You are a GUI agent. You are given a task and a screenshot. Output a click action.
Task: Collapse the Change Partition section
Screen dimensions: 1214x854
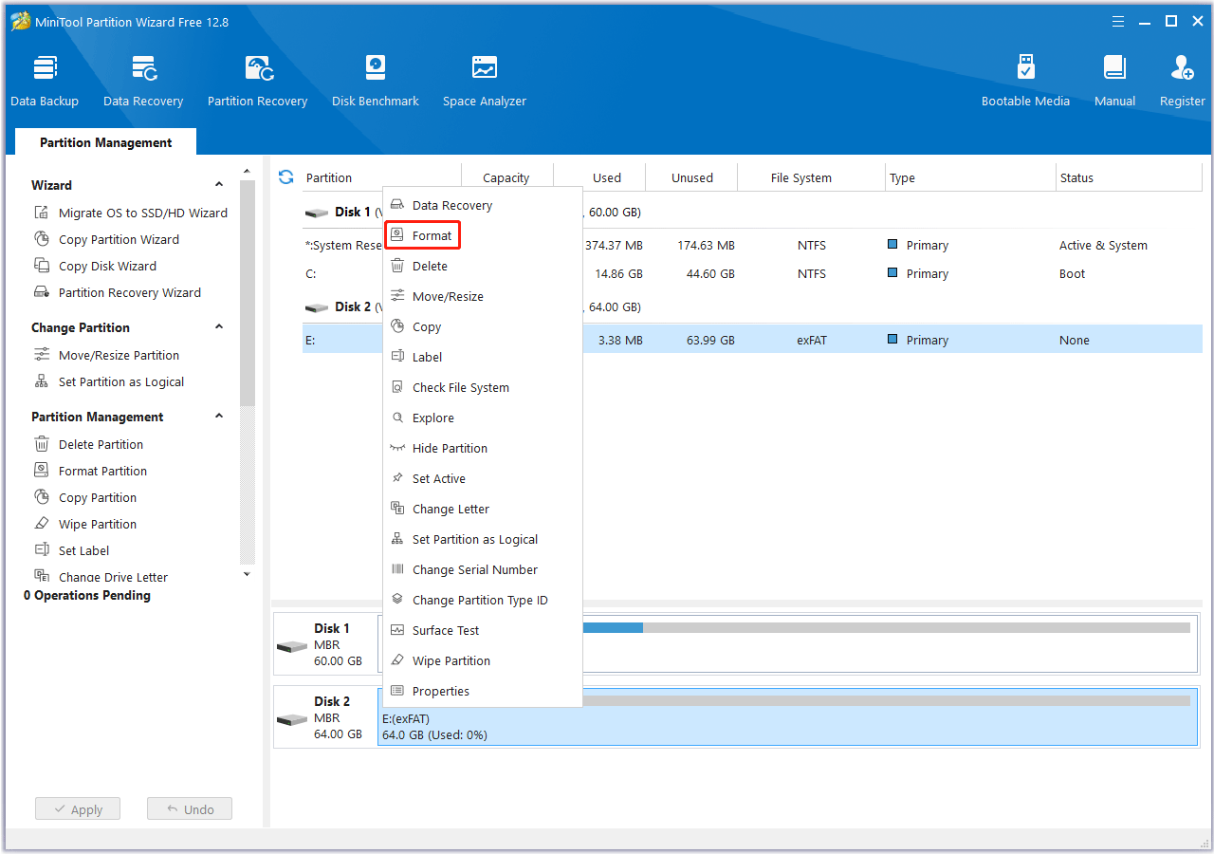(x=219, y=327)
